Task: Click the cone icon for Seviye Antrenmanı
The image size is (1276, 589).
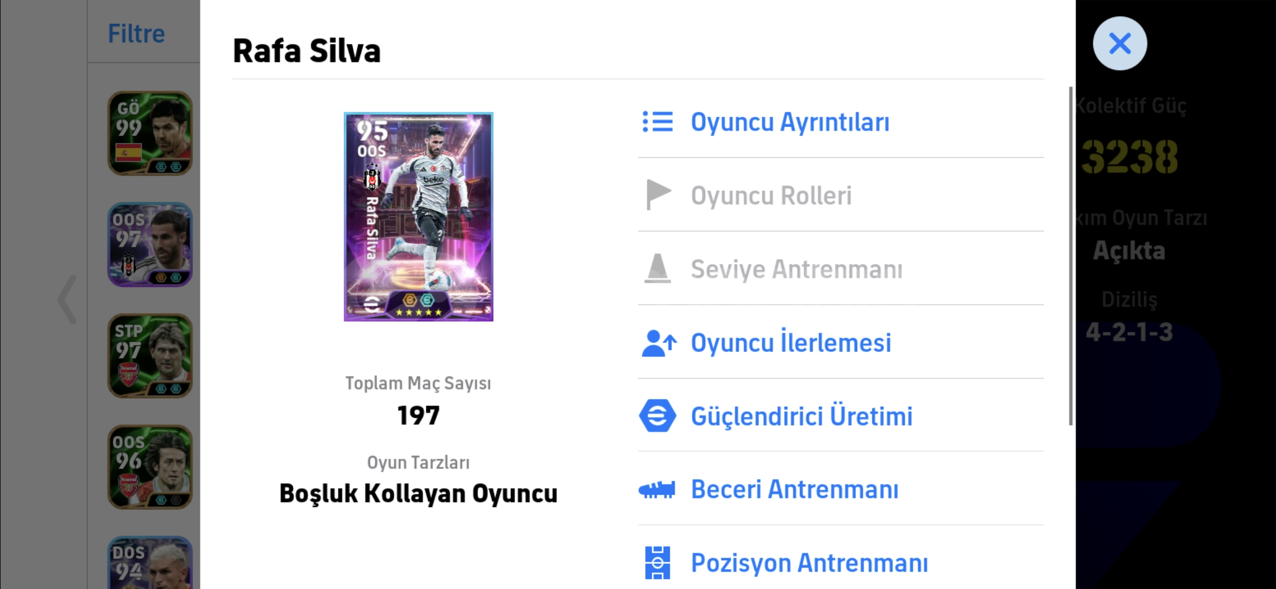Action: coord(658,268)
